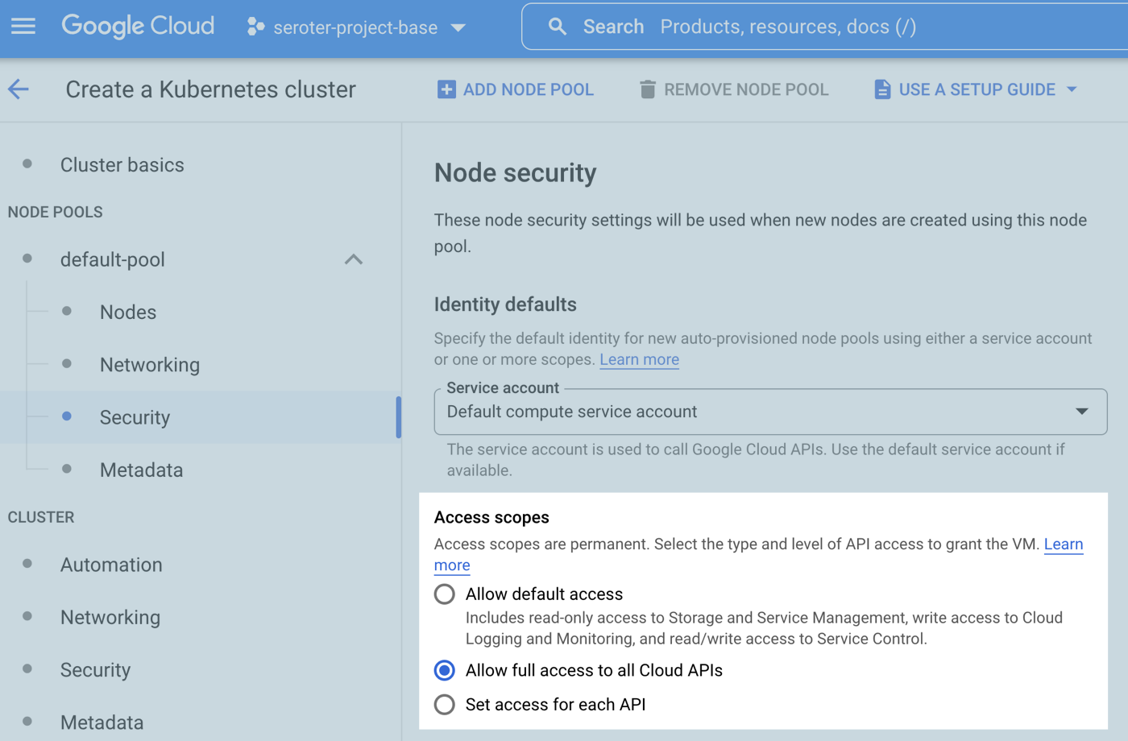The image size is (1128, 741).
Task: Click the Google Cloud logo
Action: (x=138, y=27)
